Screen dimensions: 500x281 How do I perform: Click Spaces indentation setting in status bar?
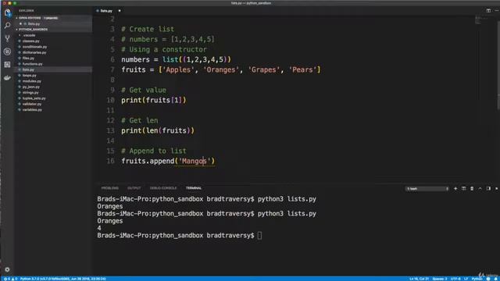(440, 279)
